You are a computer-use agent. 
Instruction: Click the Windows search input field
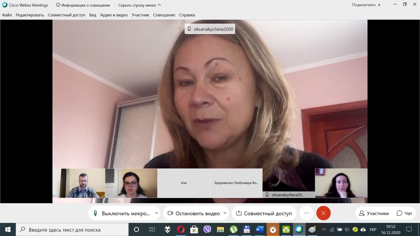coord(72,229)
